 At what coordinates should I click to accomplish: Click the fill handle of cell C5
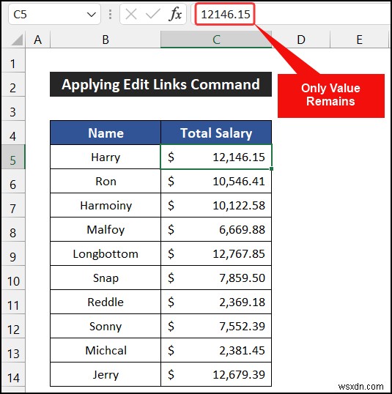pos(271,169)
